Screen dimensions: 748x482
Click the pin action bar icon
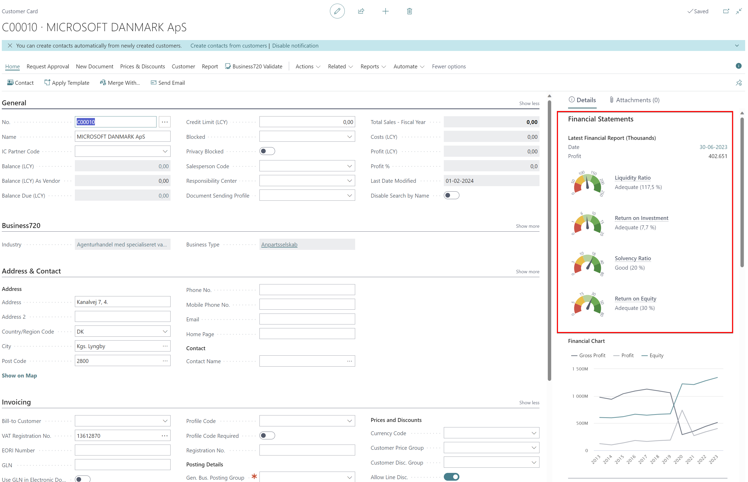739,83
